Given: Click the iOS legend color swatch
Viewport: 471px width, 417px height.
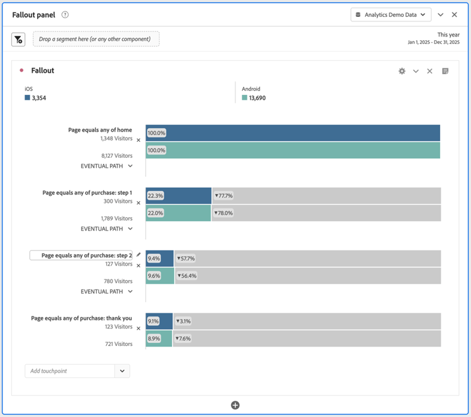Looking at the screenshot, I should 28,98.
